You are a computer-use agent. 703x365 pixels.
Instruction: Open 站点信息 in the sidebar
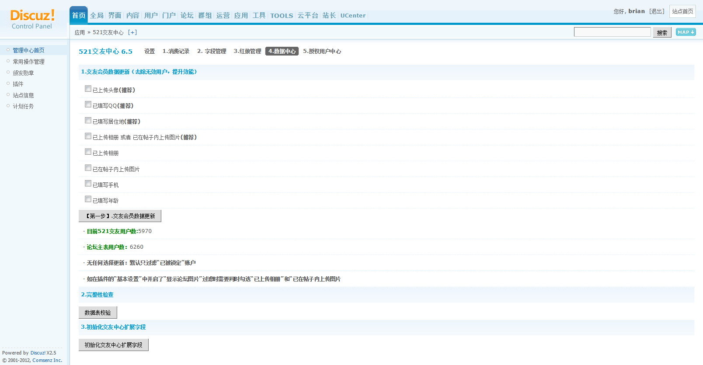point(23,95)
